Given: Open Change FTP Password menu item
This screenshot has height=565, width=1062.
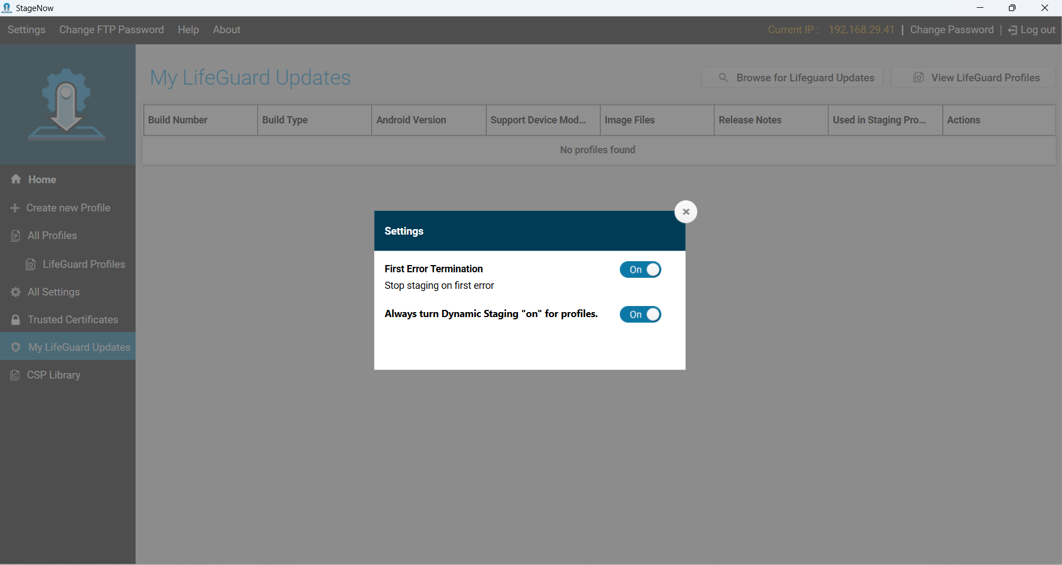Looking at the screenshot, I should click(x=112, y=30).
